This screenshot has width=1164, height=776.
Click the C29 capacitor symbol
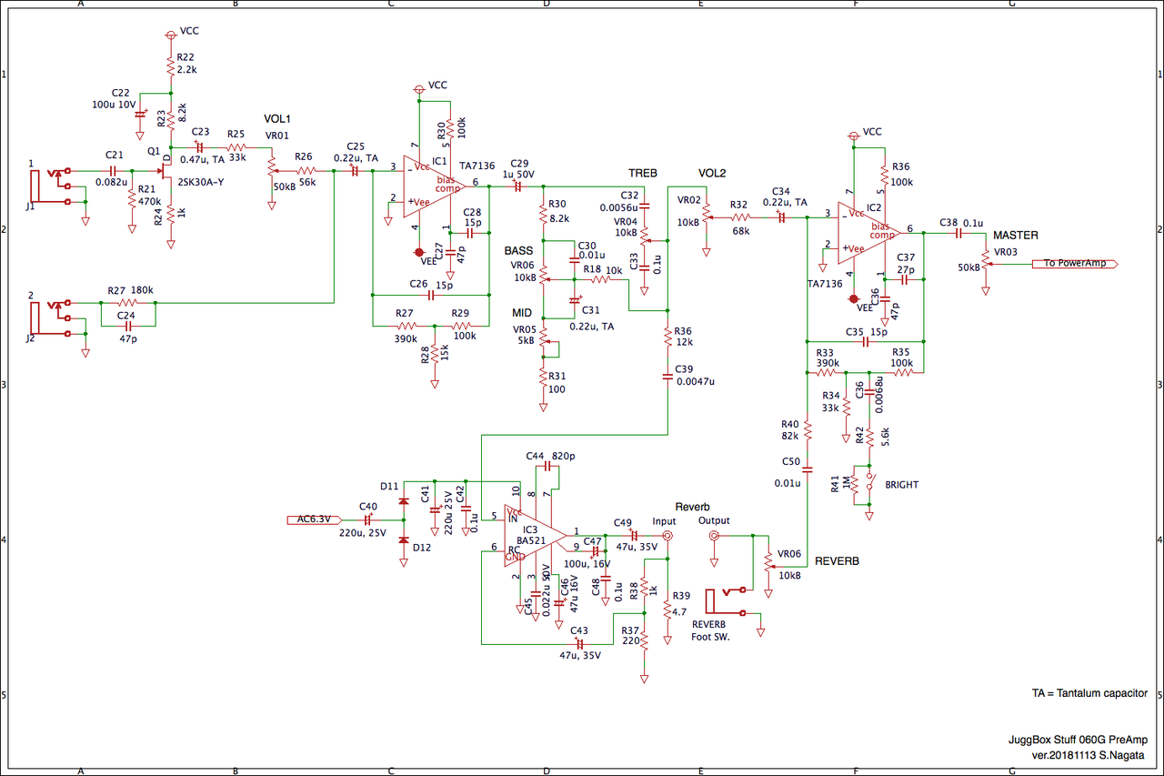[x=518, y=186]
